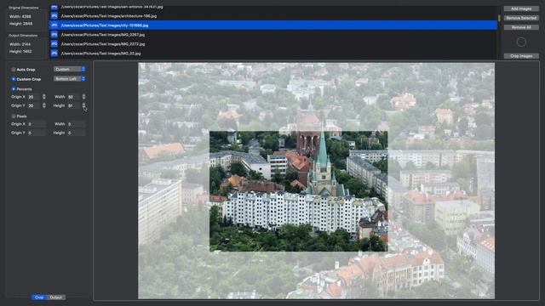This screenshot has width=545, height=306.
Task: Click the file list scrollbar thumb
Action: [x=500, y=18]
